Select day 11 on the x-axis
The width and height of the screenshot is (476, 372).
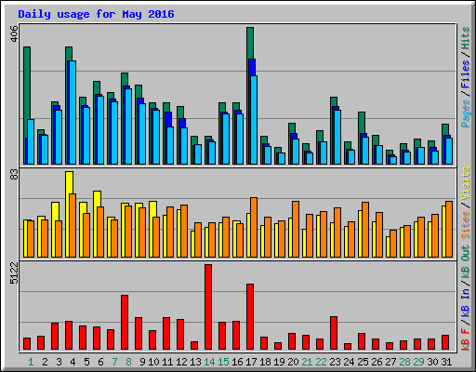tap(167, 362)
